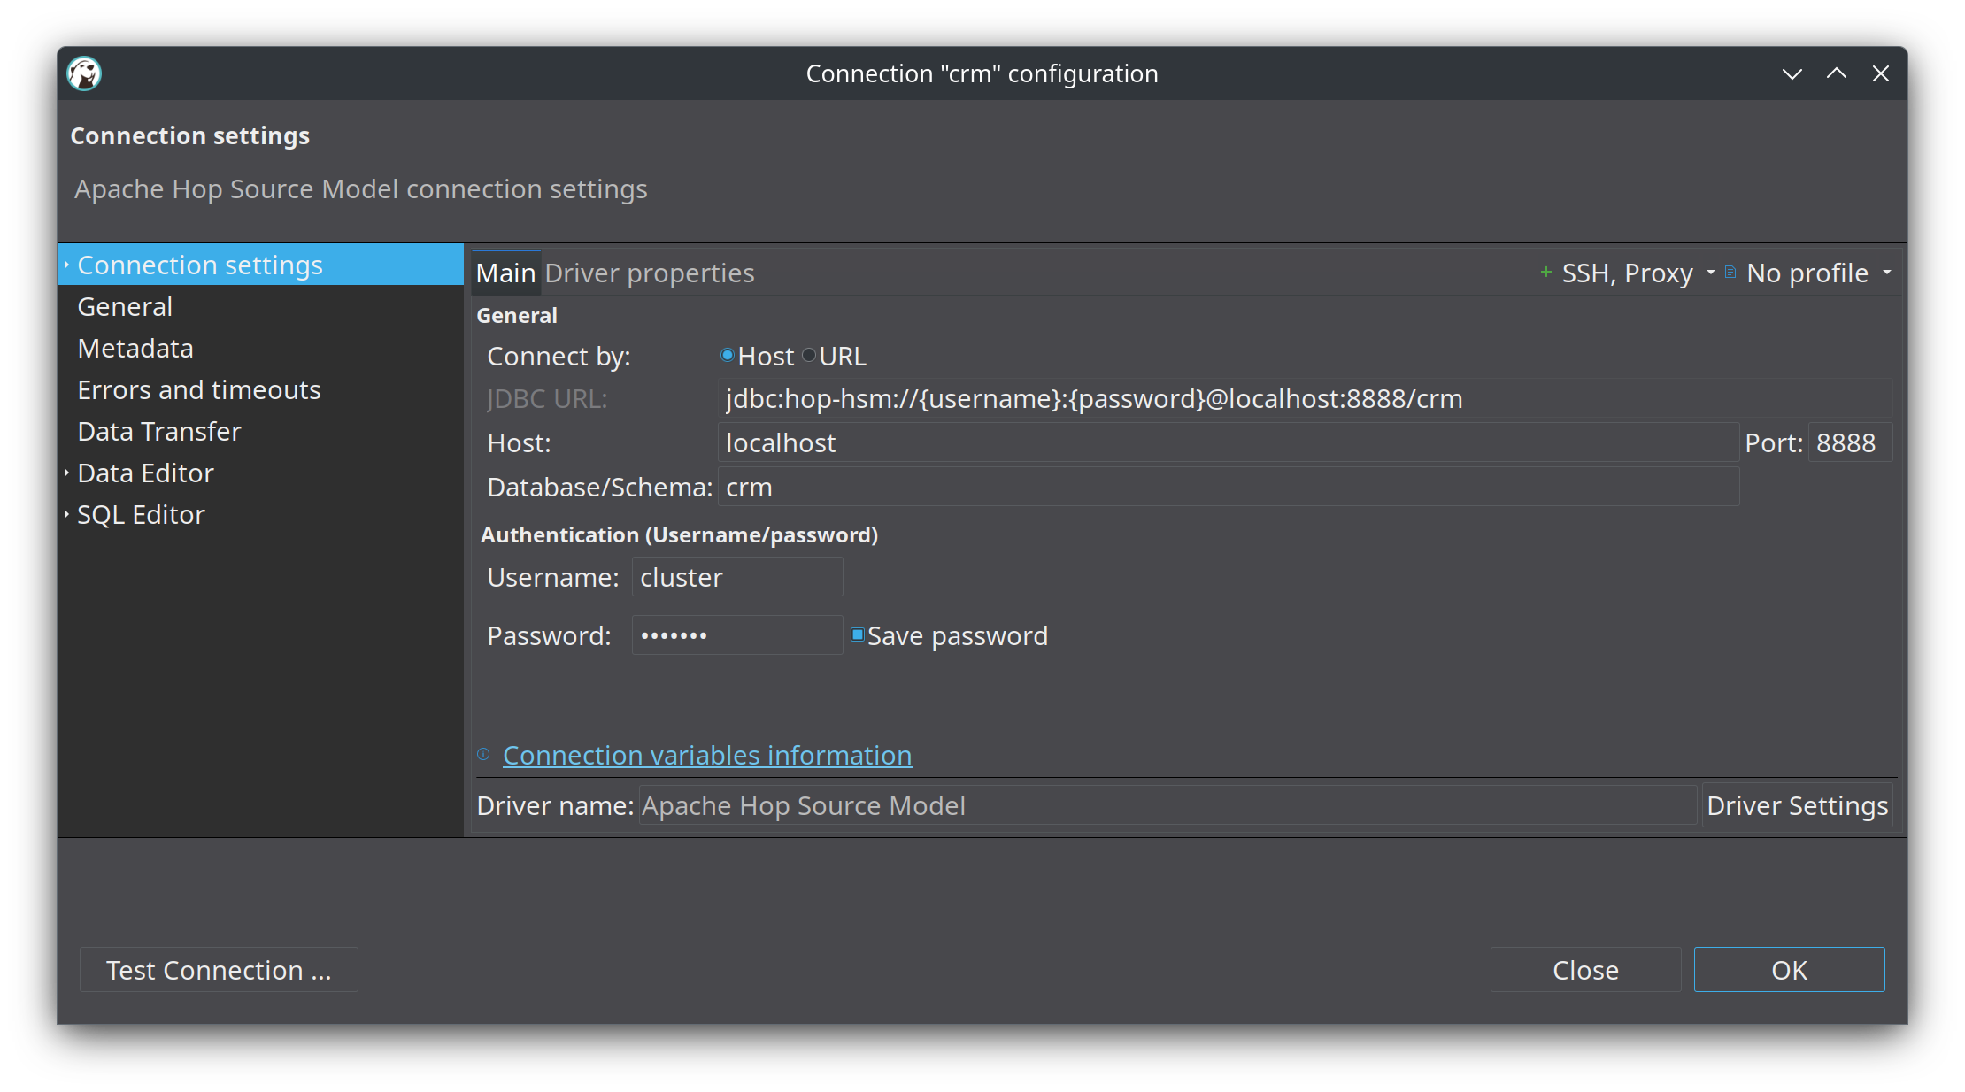This screenshot has width=1965, height=1092.
Task: Confirm with the OK button
Action: [x=1789, y=970]
